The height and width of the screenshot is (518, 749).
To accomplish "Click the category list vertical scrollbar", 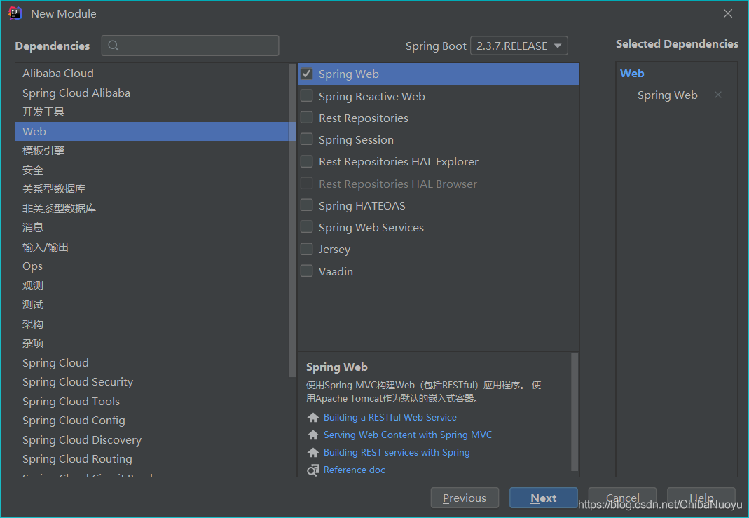I will 292,220.
